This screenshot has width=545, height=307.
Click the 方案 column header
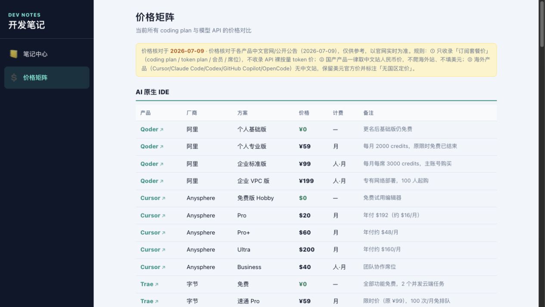click(x=243, y=113)
